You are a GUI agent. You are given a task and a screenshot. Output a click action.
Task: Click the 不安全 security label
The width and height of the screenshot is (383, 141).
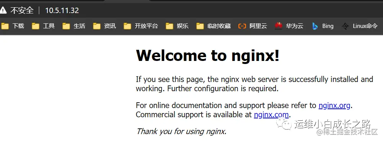tap(22, 10)
